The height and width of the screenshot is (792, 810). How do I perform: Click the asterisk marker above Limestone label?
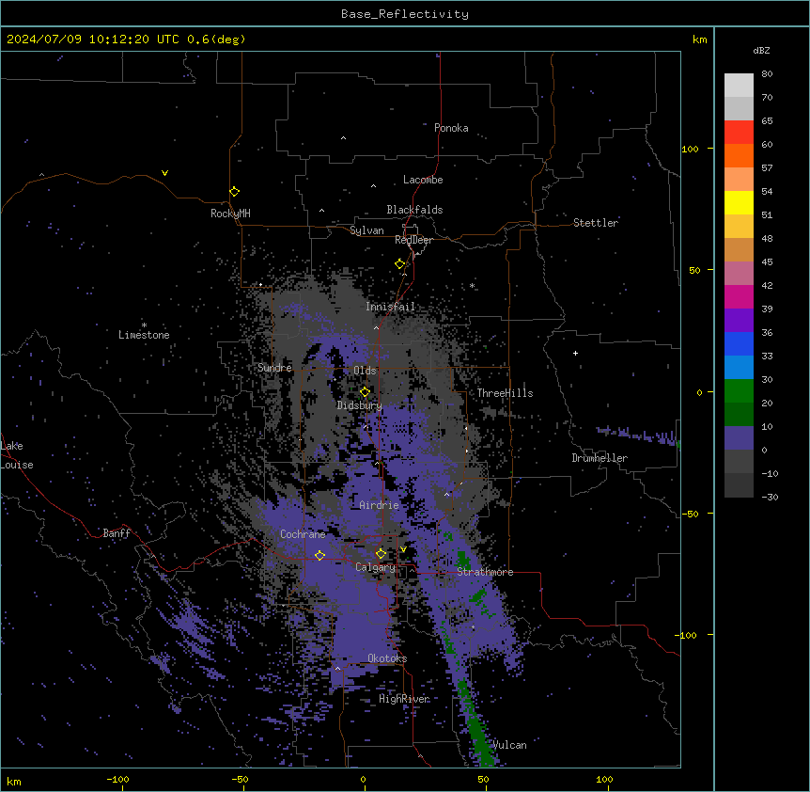[x=144, y=325]
